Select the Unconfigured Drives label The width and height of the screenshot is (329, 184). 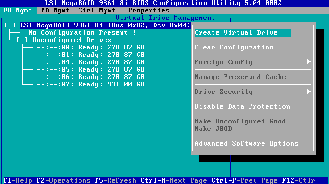72,40
